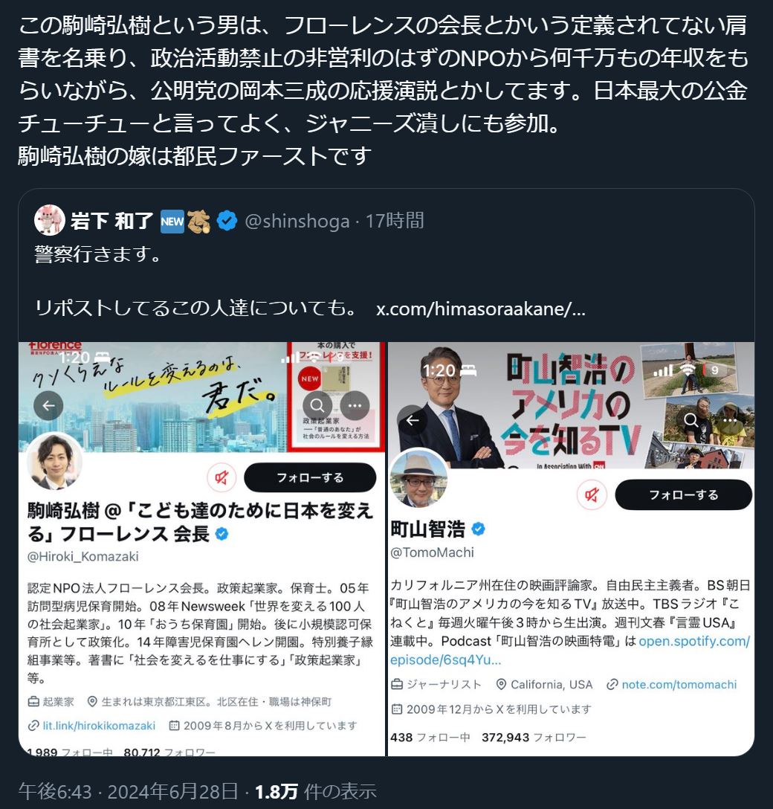
Task: Toggle mute icon on Komazaki profile
Action: pos(221,478)
